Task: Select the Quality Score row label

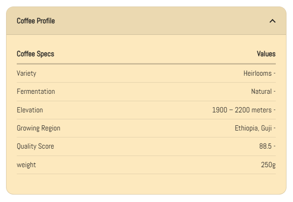Action: point(35,146)
